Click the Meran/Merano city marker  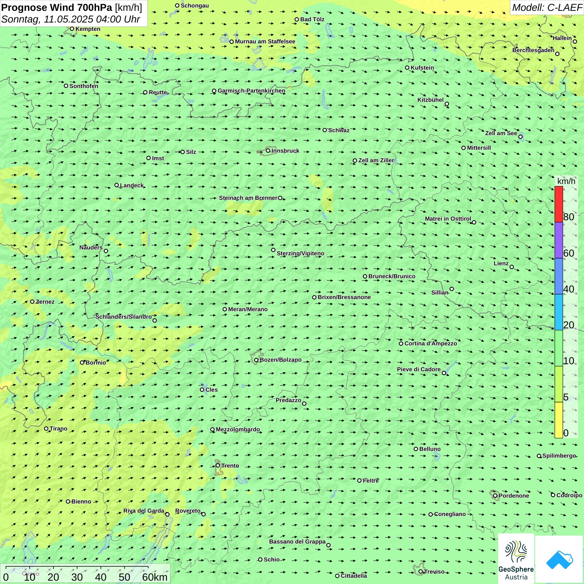coord(225,309)
